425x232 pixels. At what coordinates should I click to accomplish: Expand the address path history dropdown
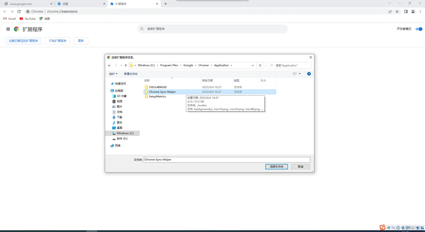click(x=253, y=66)
